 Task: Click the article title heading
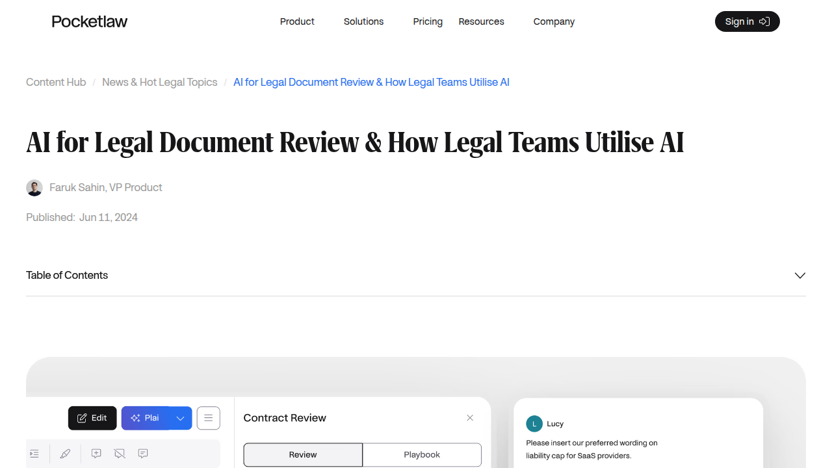[355, 142]
